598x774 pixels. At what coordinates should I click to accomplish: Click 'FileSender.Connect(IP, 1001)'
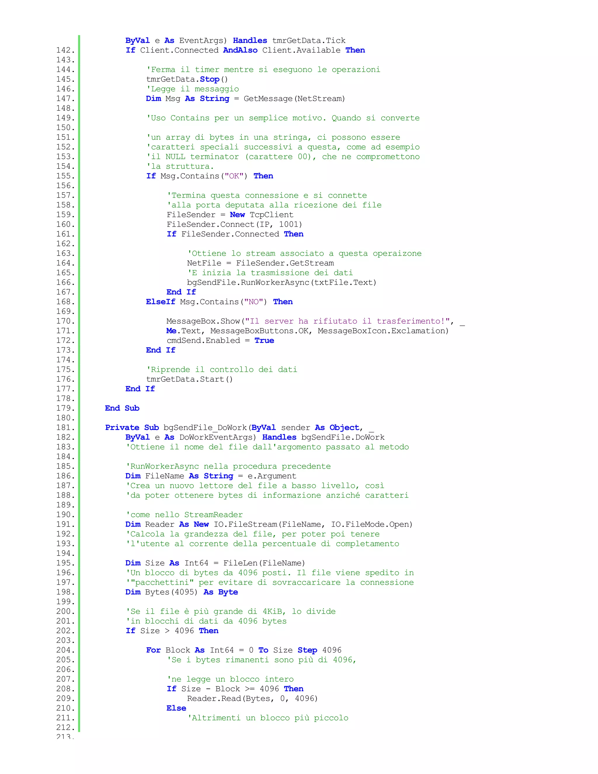(234, 224)
